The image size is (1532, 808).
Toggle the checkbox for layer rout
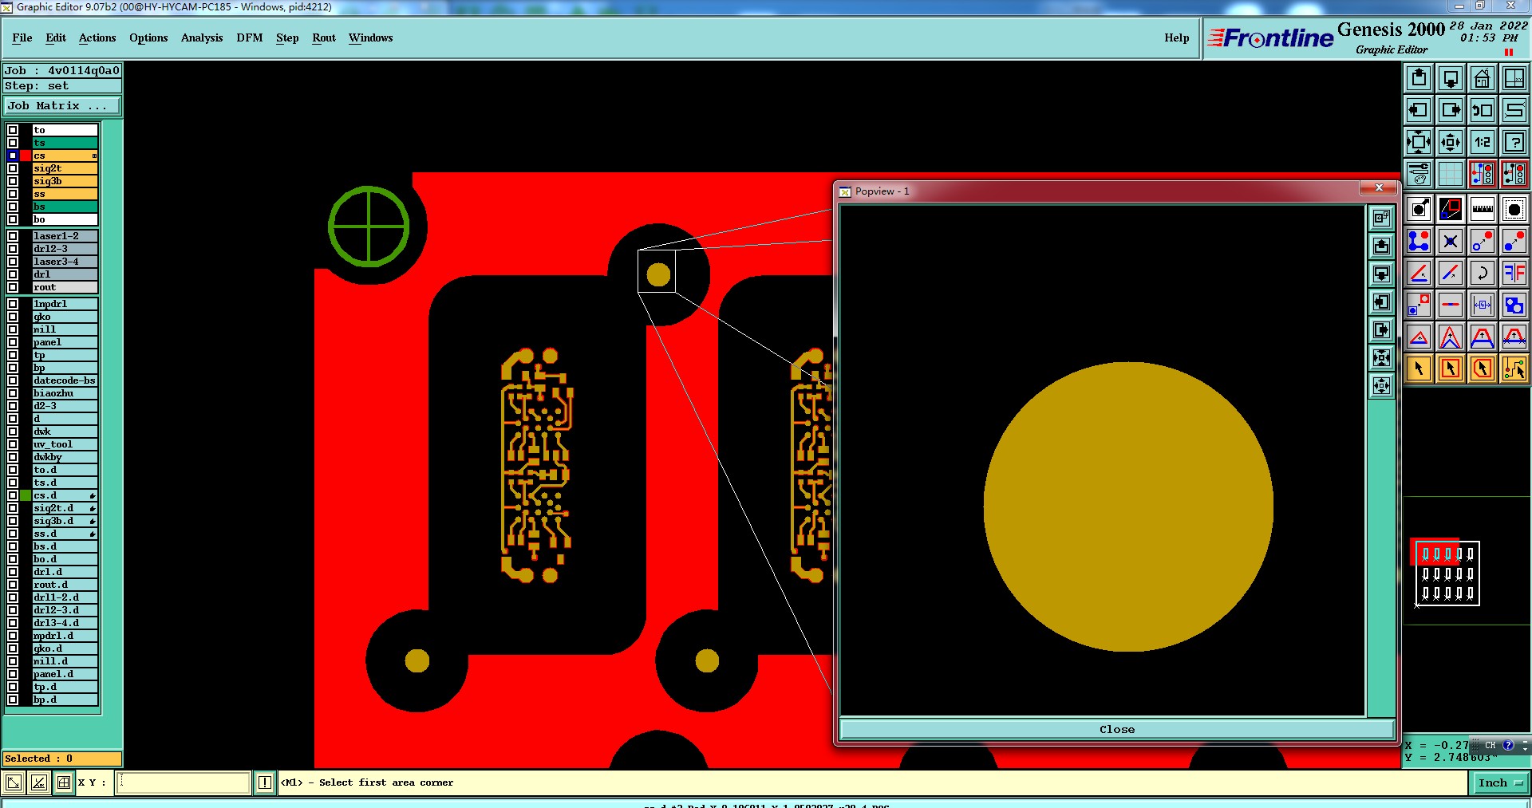(x=13, y=287)
